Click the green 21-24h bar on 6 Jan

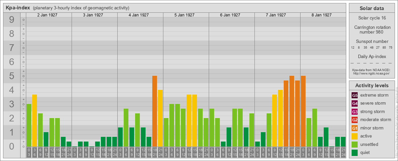coord(251,130)
